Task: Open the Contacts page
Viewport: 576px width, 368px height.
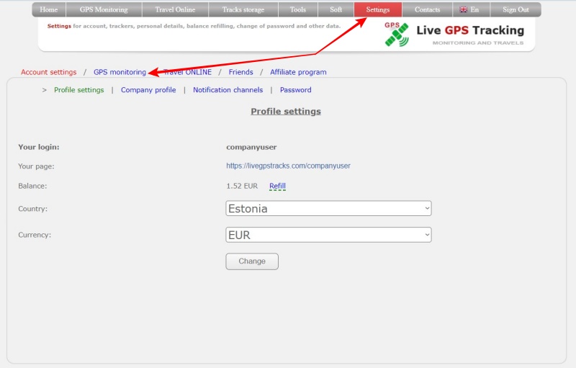Action: (427, 10)
